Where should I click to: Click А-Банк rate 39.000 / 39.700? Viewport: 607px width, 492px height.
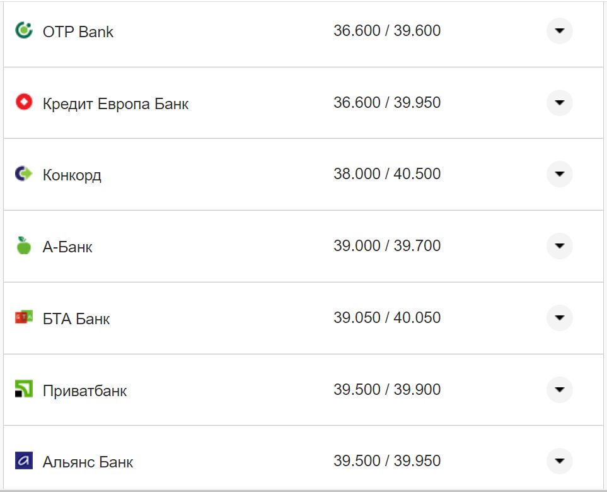pos(387,245)
